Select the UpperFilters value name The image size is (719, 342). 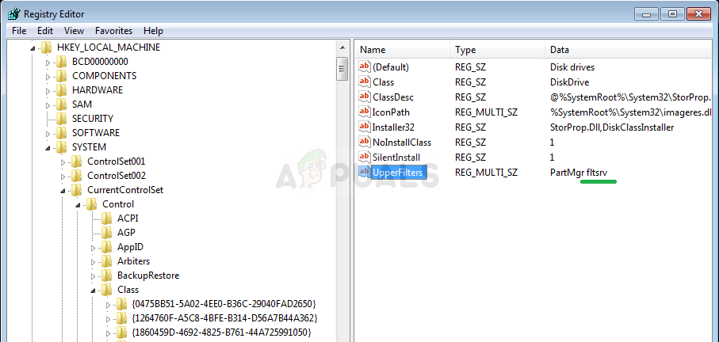(x=398, y=173)
